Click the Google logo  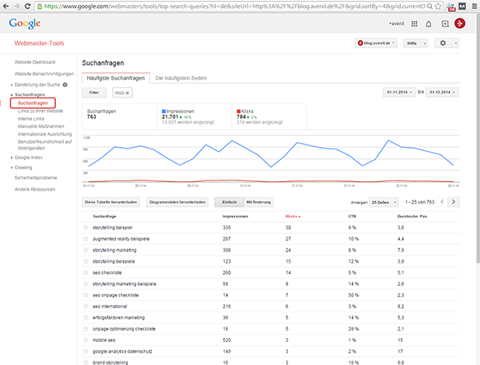coord(25,23)
